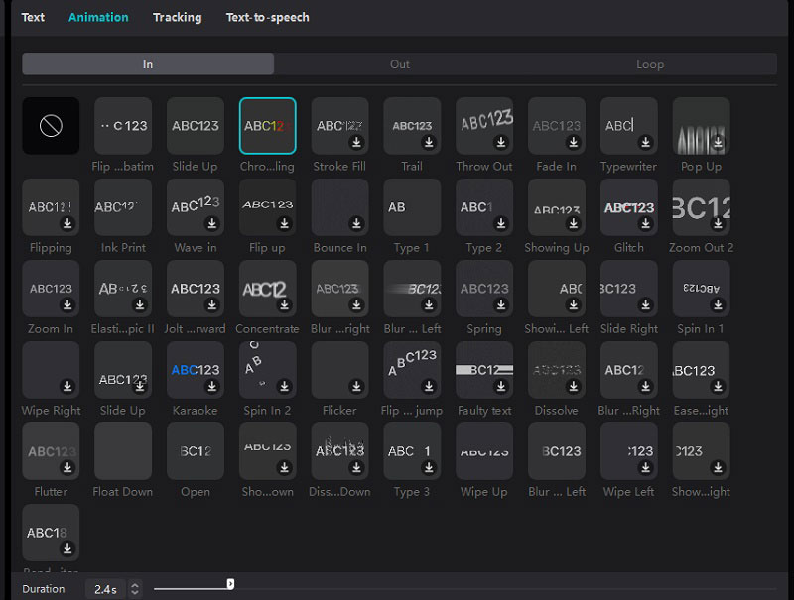
Task: Download the Flicker animation effect
Action: point(356,386)
